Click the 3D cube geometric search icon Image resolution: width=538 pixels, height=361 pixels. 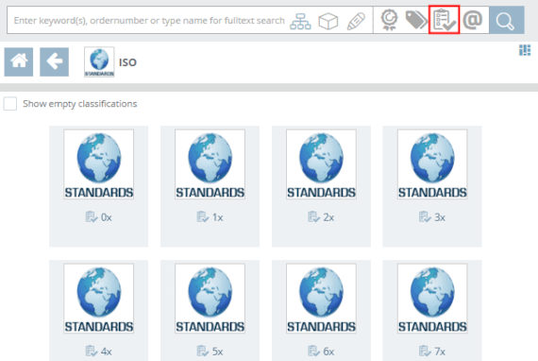click(328, 22)
